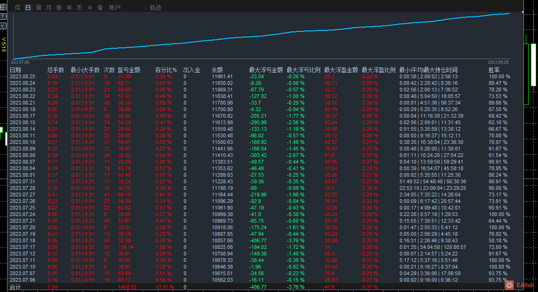
Task: Click the blue equity curve line
Action: [261, 37]
